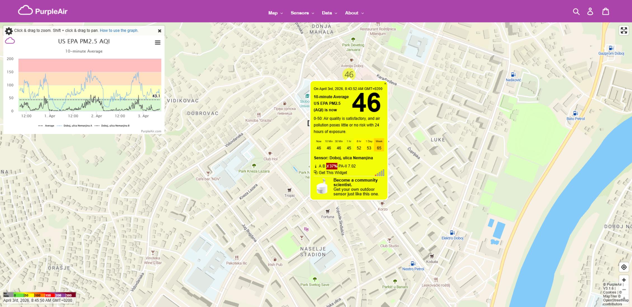Click the account profile icon

(x=591, y=11)
